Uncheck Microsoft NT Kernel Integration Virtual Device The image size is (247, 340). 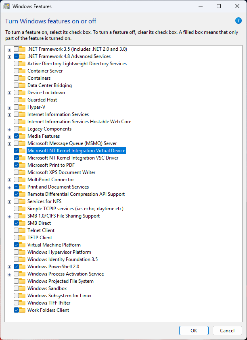click(x=16, y=151)
